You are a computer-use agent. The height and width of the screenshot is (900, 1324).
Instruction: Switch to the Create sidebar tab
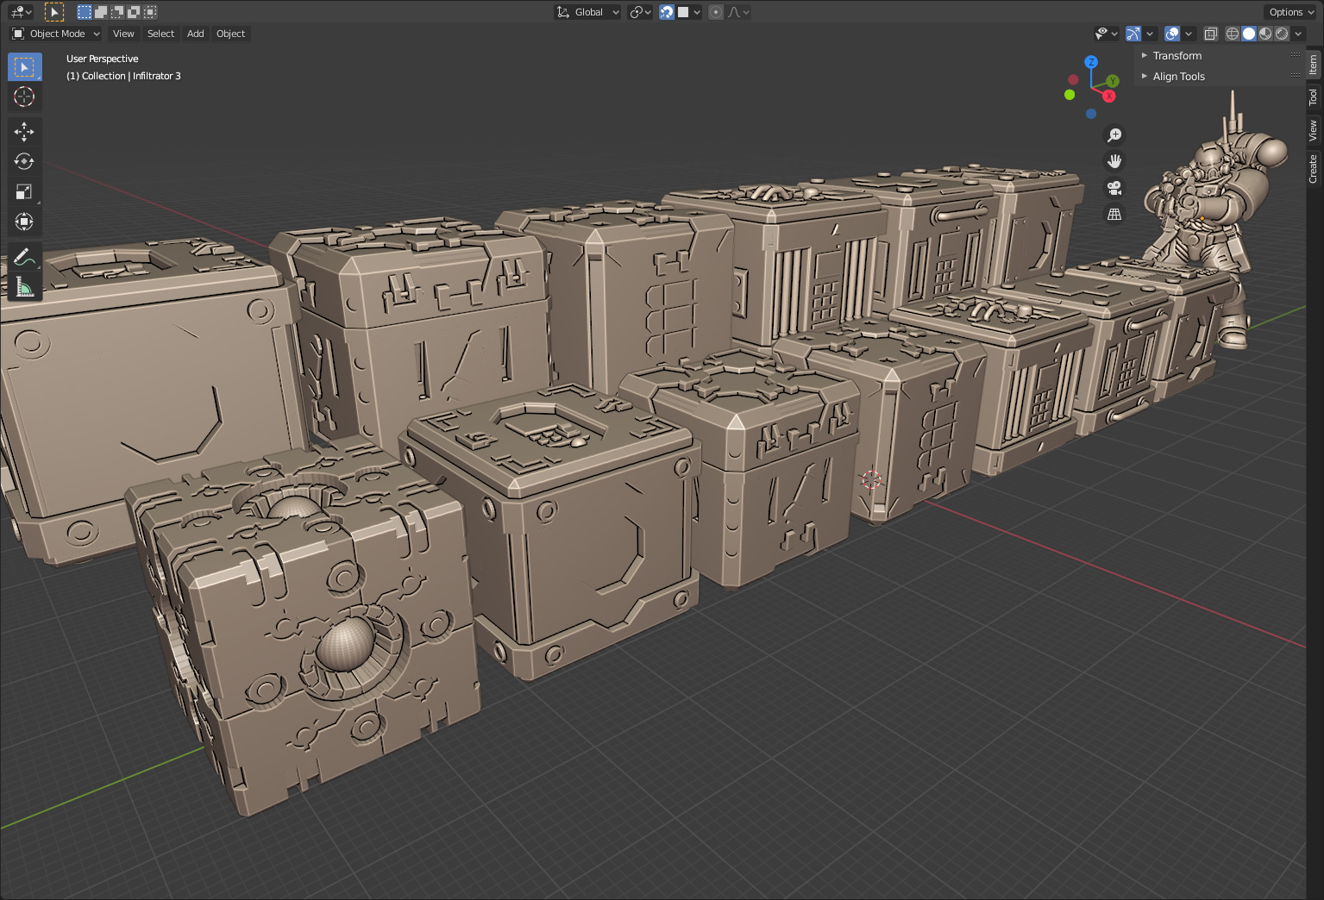pyautogui.click(x=1313, y=168)
